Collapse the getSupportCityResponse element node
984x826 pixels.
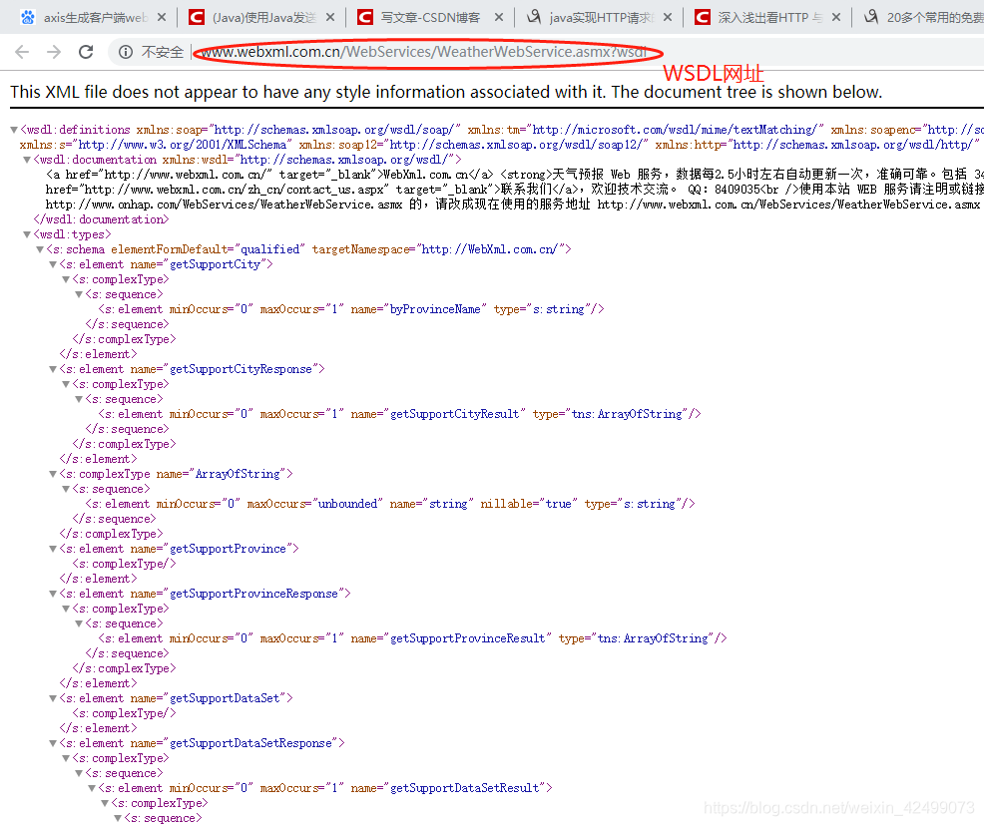pyautogui.click(x=53, y=369)
